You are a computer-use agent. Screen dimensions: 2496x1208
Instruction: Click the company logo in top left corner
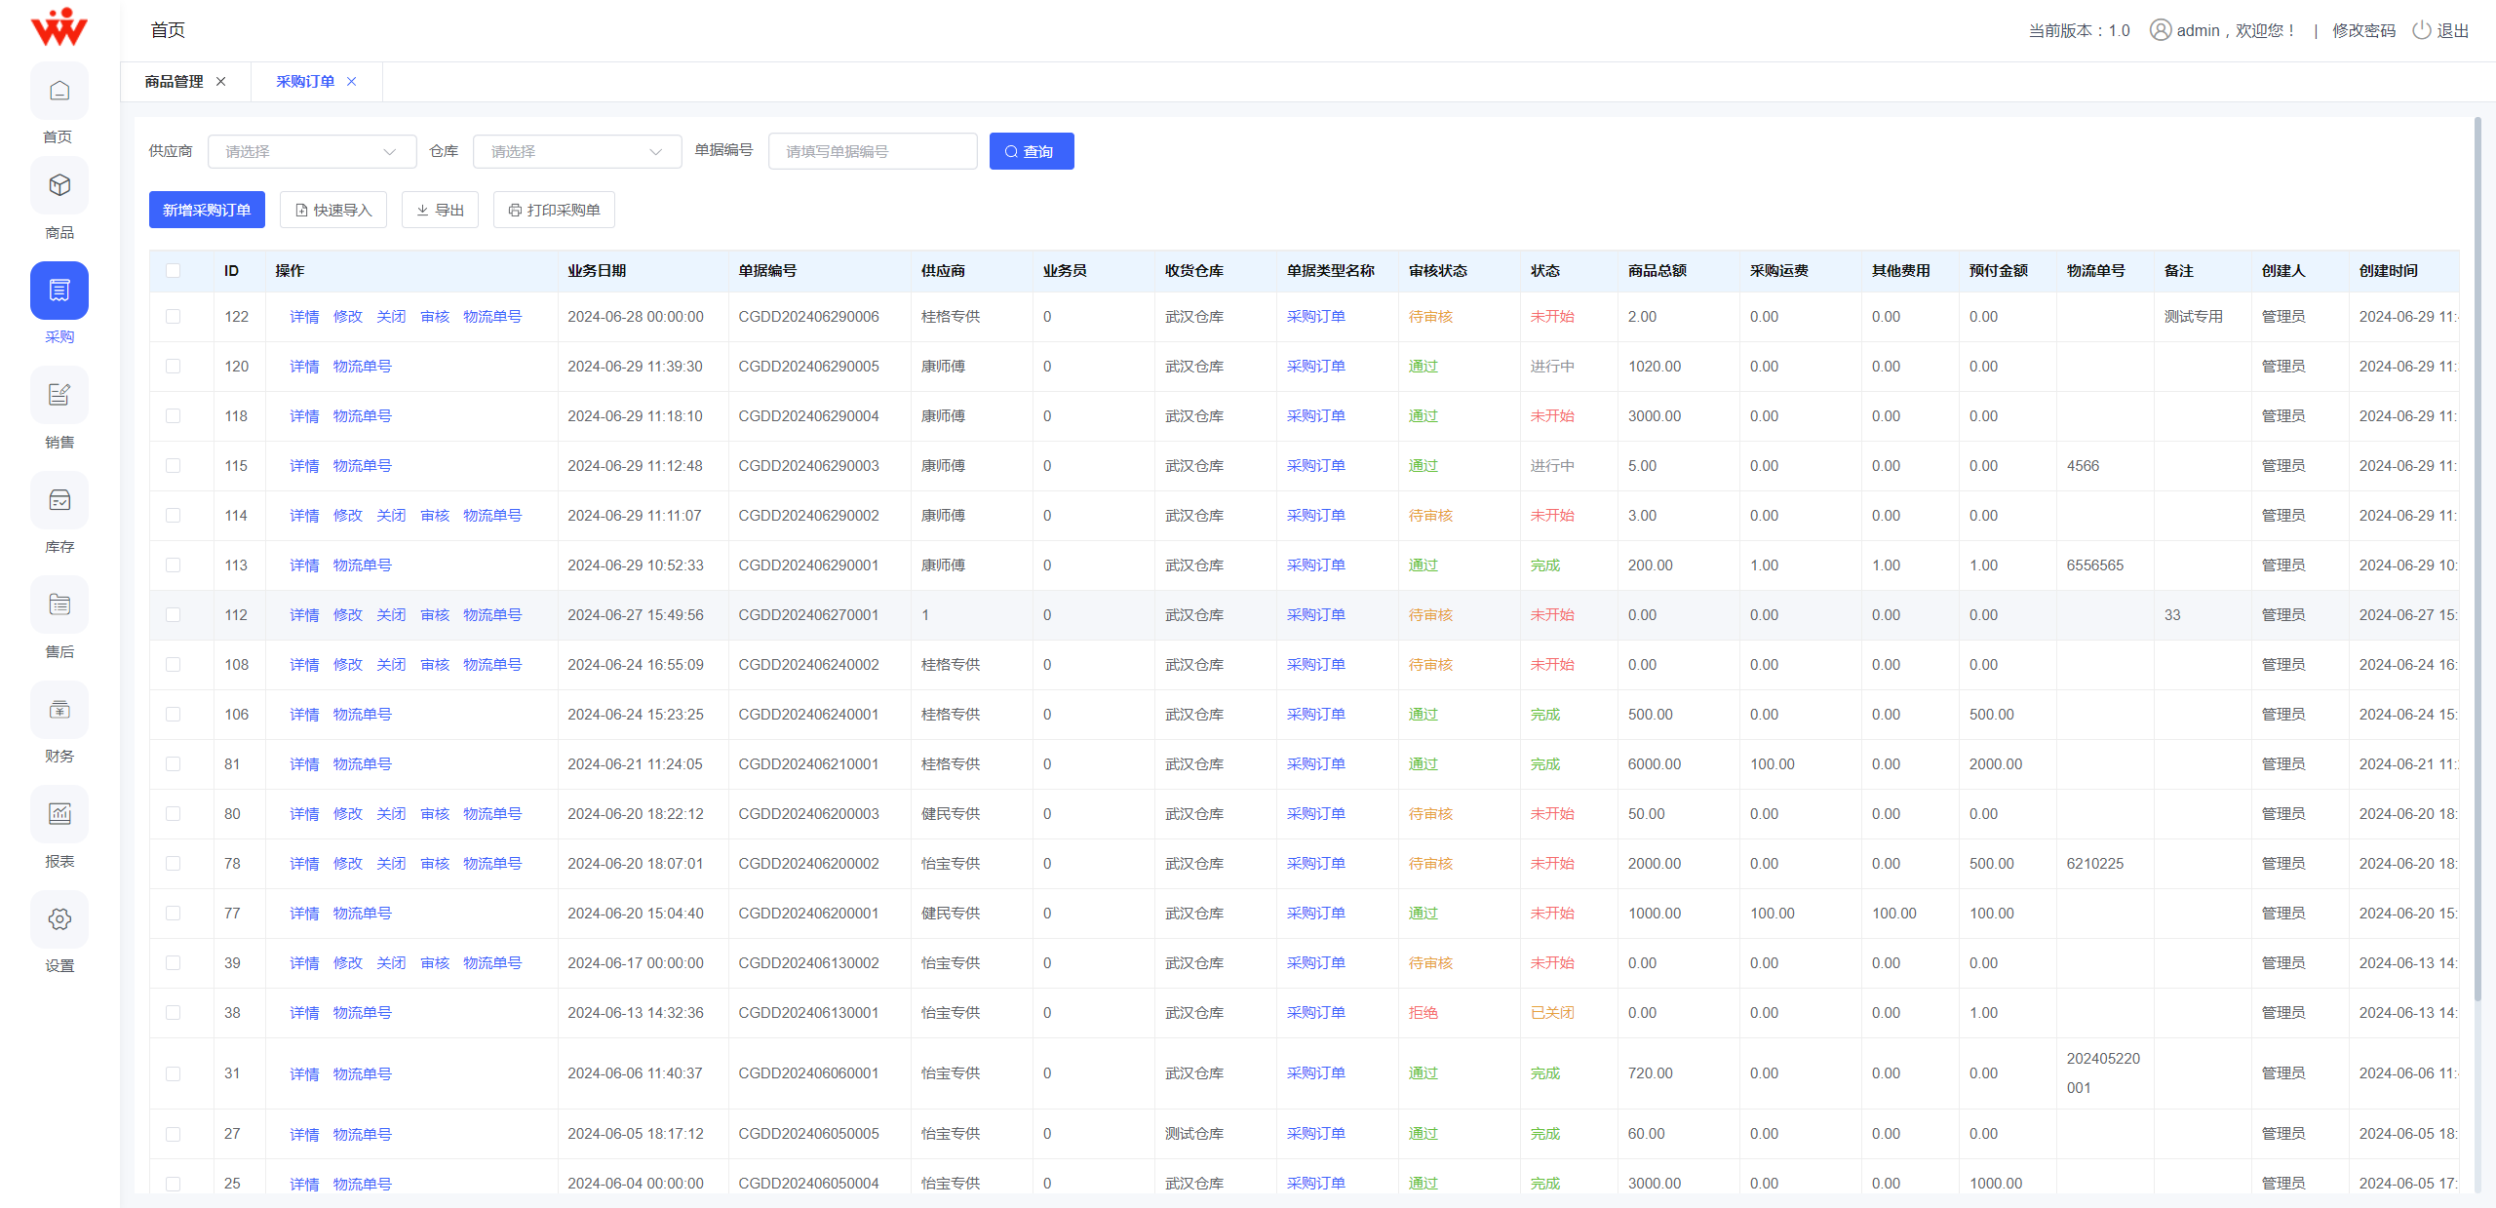pos(58,26)
